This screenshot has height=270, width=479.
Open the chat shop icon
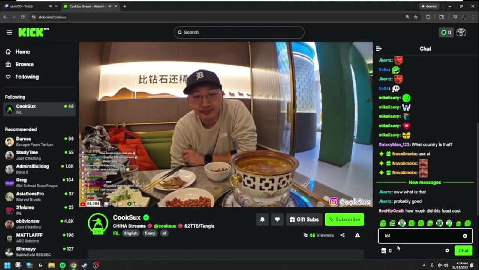pyautogui.click(x=383, y=250)
